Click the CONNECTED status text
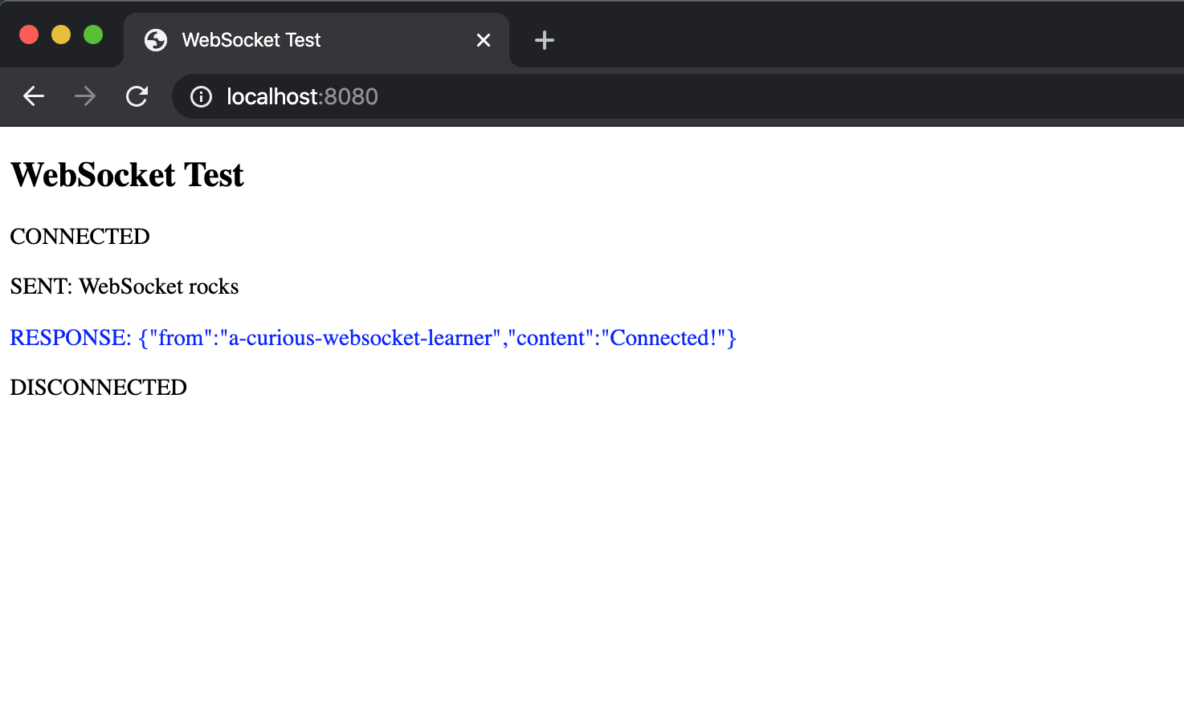Image resolution: width=1184 pixels, height=703 pixels. coord(80,236)
